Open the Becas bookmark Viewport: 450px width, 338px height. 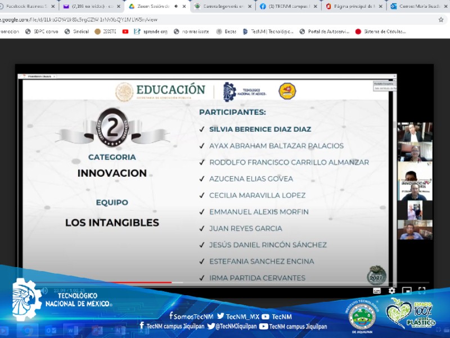click(x=226, y=32)
